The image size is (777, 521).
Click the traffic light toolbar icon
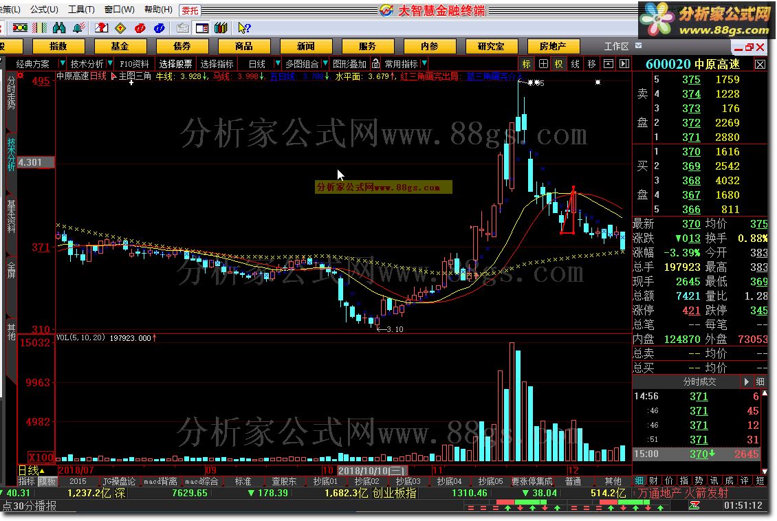tap(20, 27)
